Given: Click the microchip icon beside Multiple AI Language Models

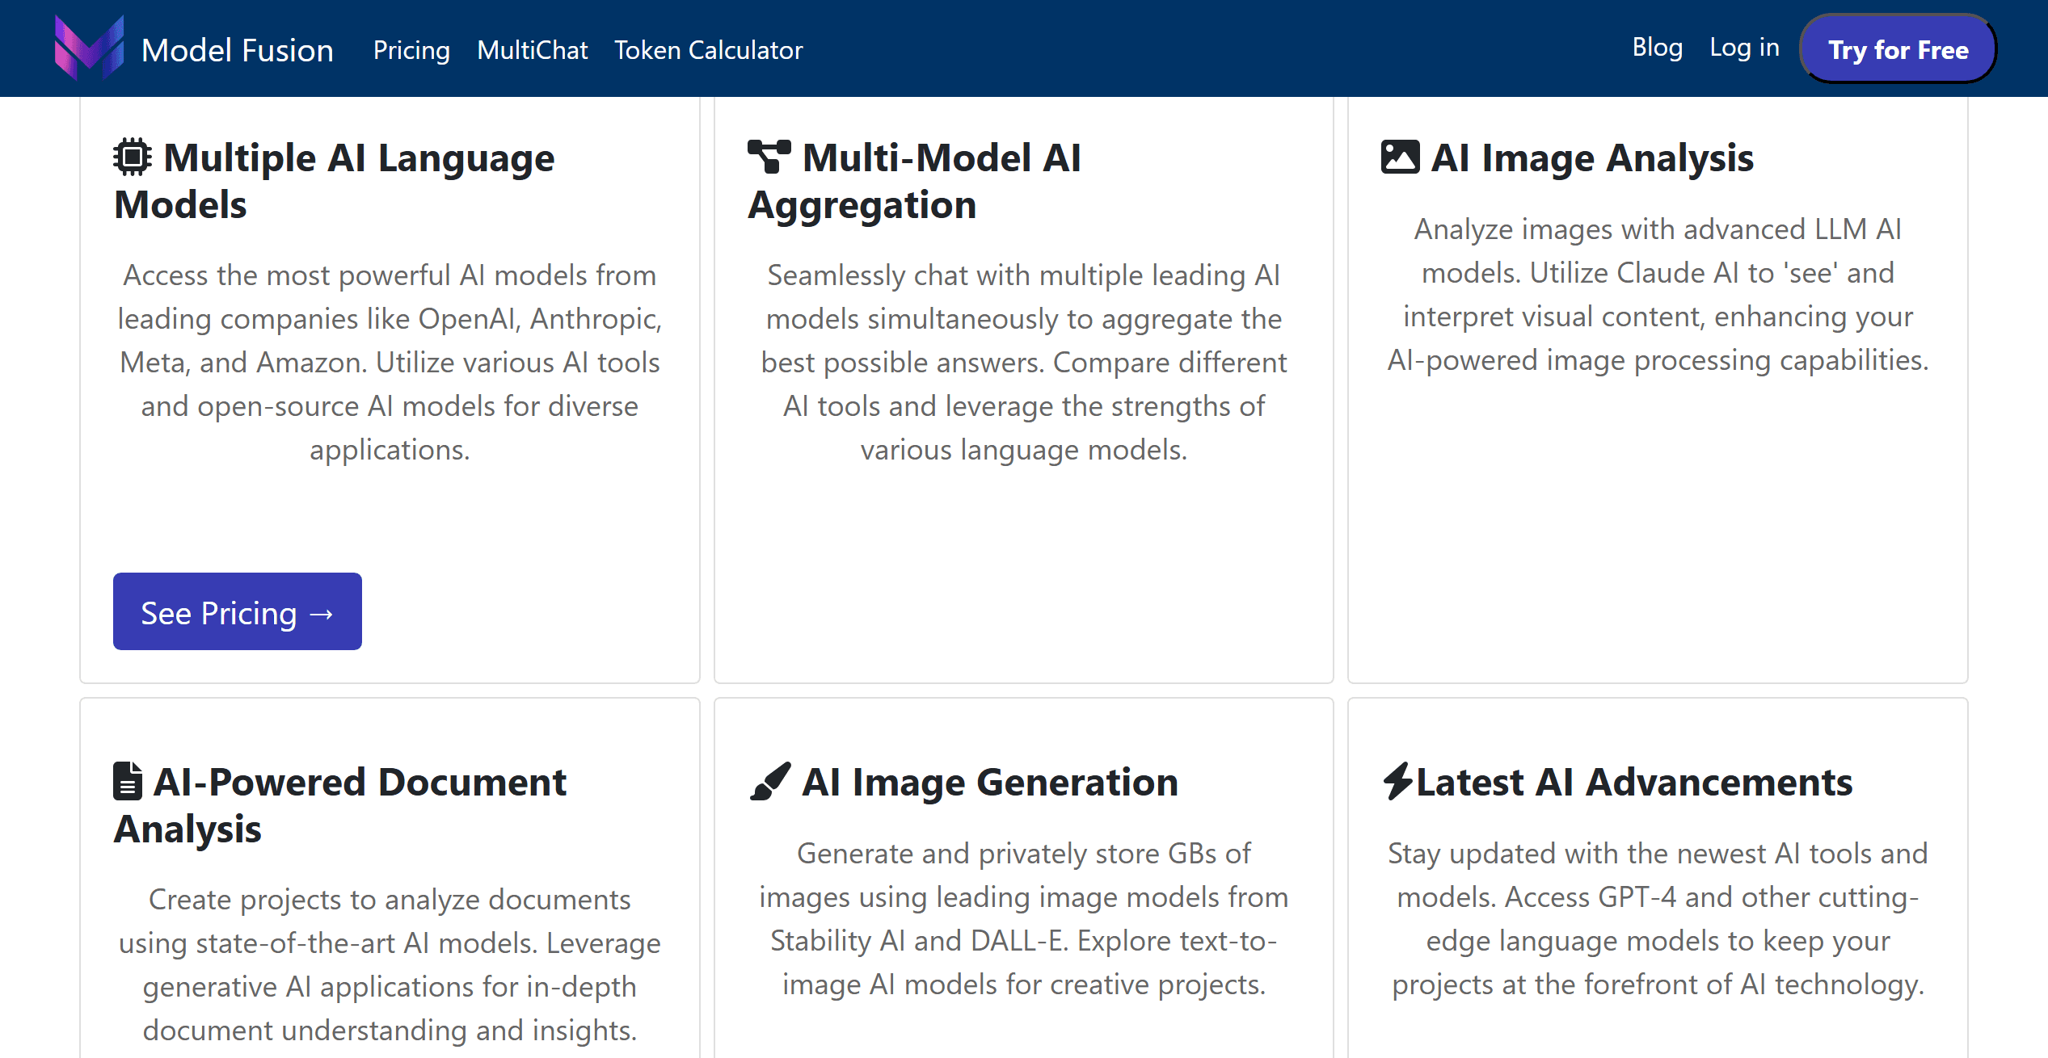Looking at the screenshot, I should click(133, 157).
